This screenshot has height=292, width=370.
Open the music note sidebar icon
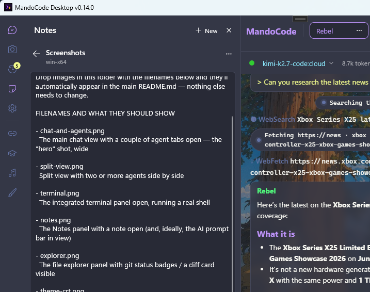pos(12,173)
